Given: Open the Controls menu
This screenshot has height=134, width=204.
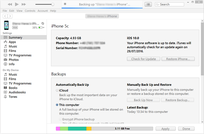Looking at the screenshot, I should (30, 11).
